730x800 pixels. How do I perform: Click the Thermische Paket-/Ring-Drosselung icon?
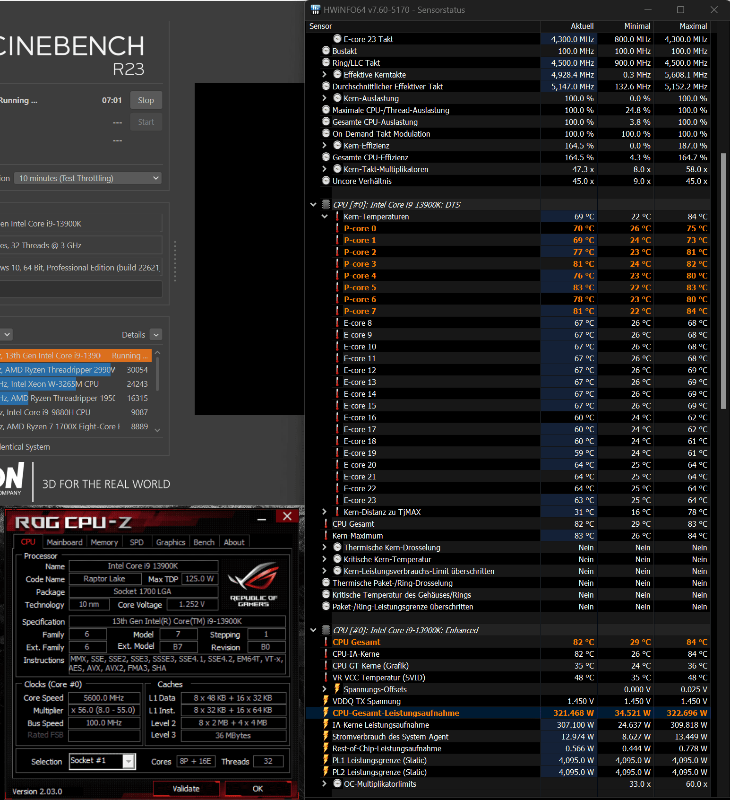click(x=326, y=583)
